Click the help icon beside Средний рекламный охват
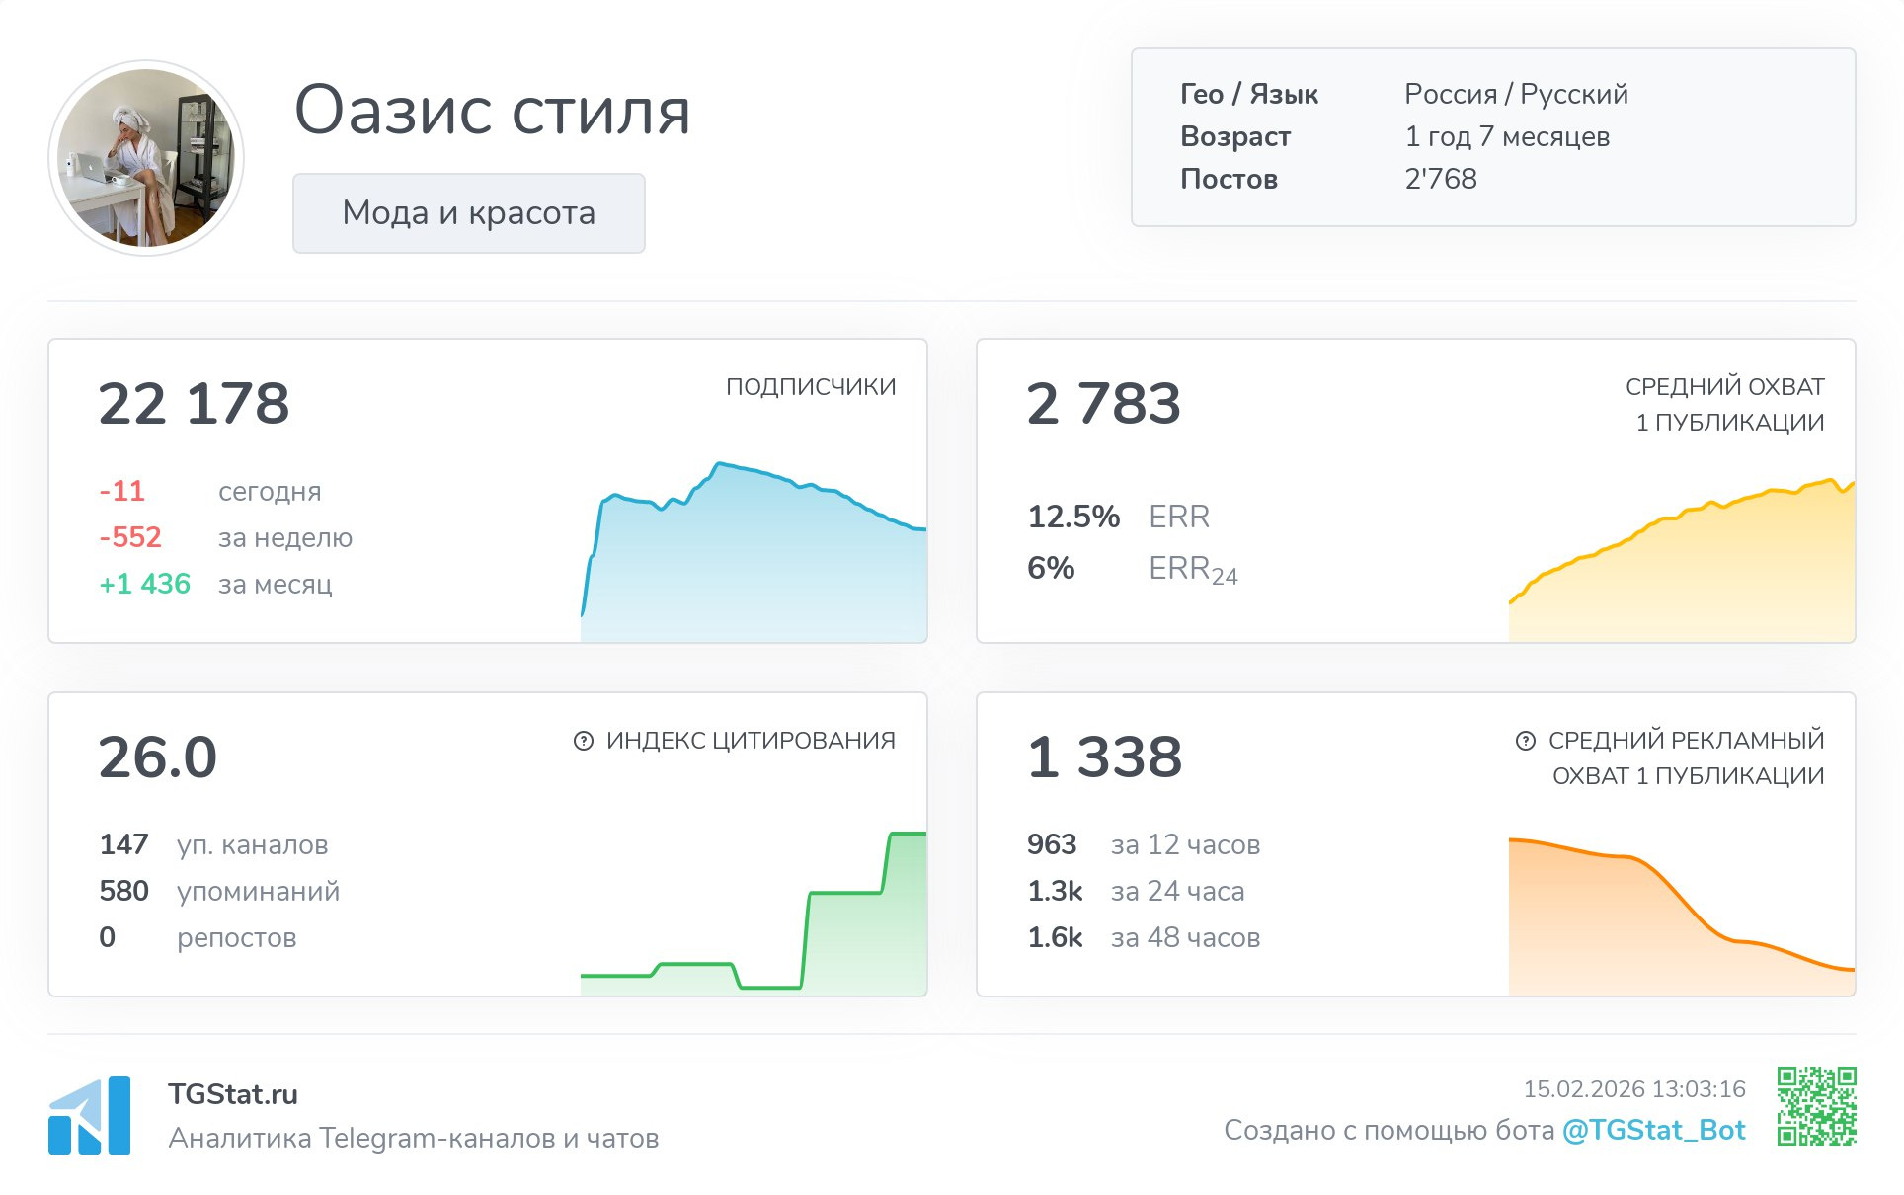Screen dimensions: 1904x1195 point(1526,741)
